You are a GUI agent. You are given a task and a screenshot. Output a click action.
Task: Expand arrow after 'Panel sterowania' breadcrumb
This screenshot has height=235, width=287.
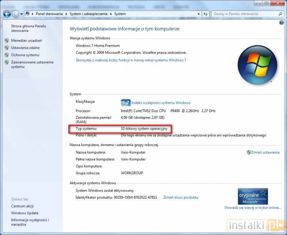66,14
